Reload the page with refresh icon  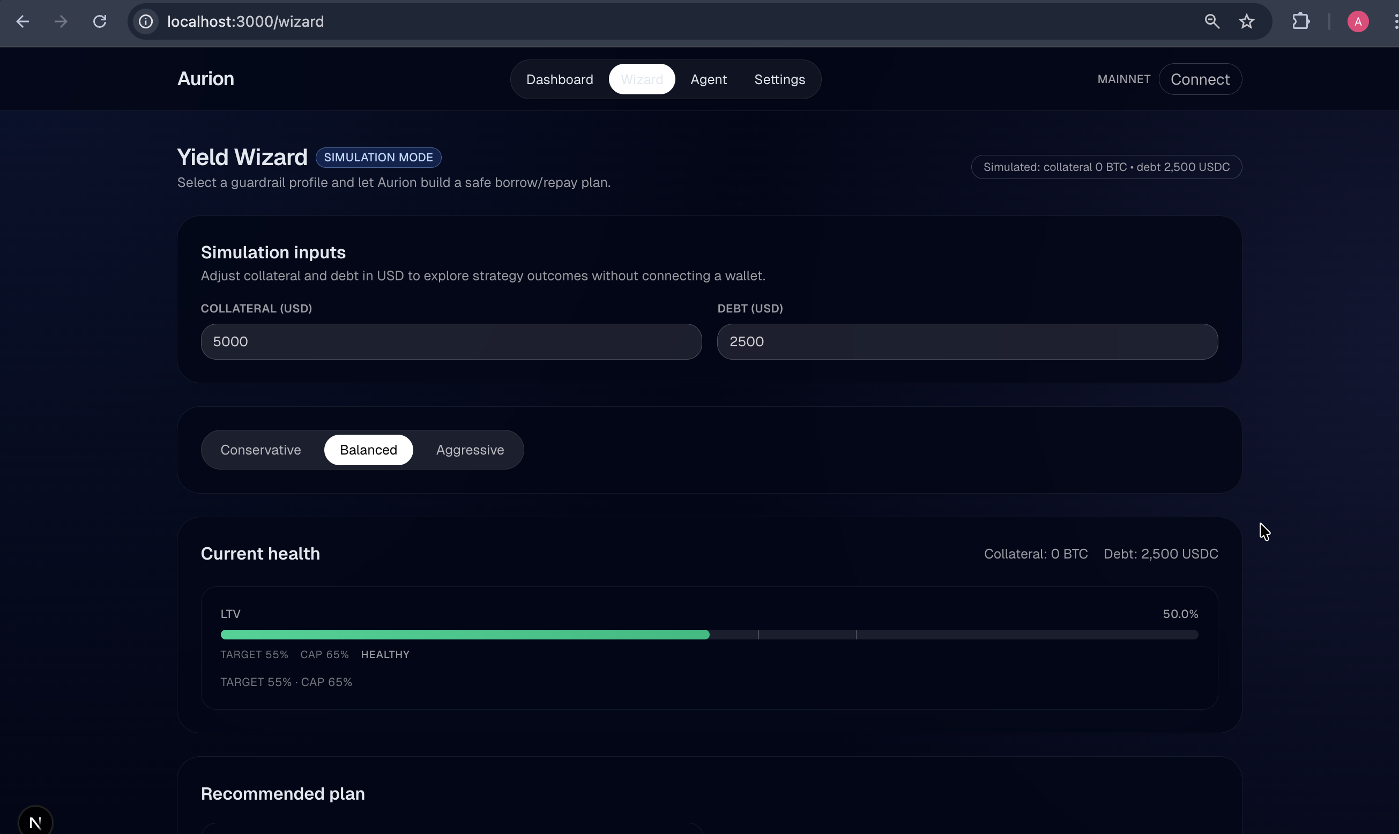[100, 21]
